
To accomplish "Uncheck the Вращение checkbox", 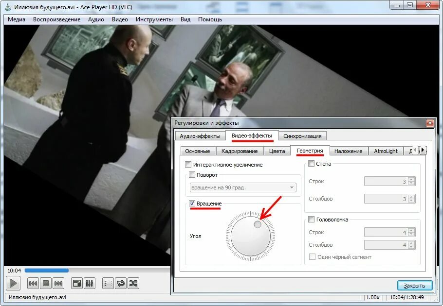I will (x=192, y=203).
